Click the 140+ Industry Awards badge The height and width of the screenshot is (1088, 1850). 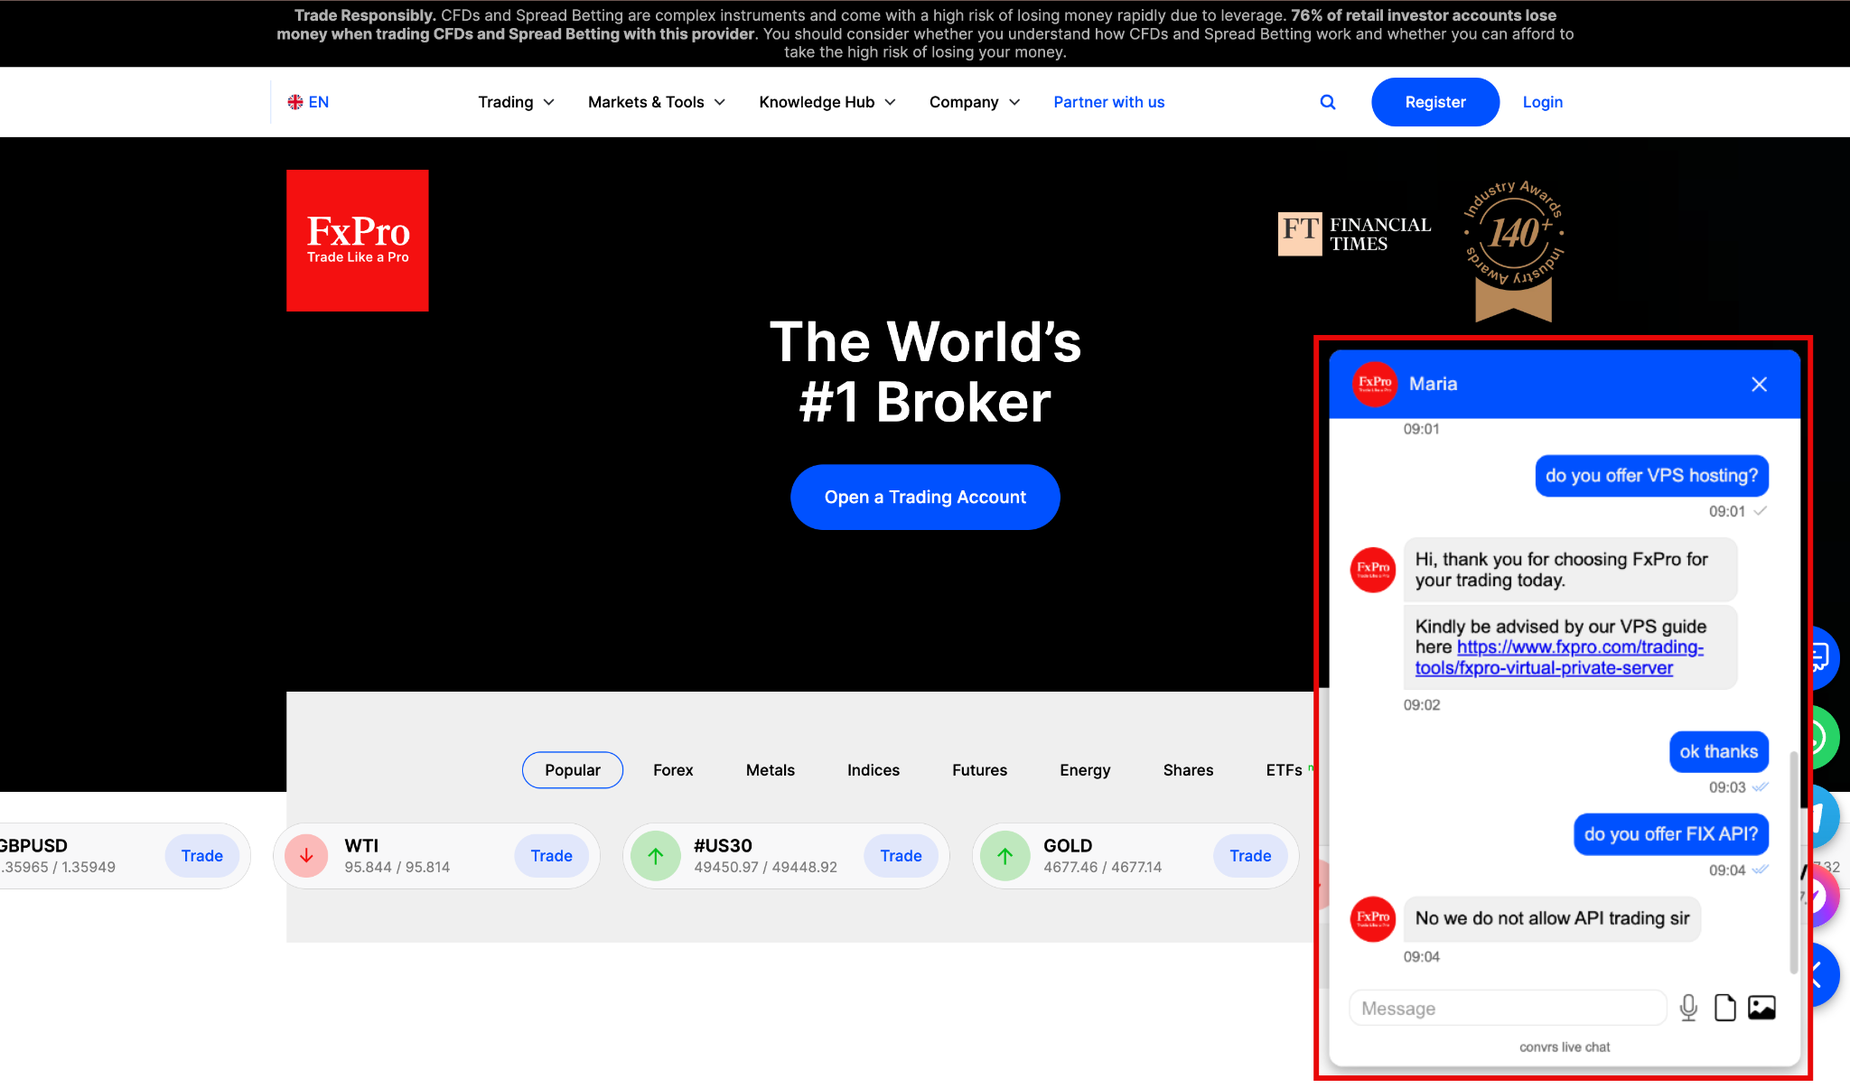[1514, 250]
